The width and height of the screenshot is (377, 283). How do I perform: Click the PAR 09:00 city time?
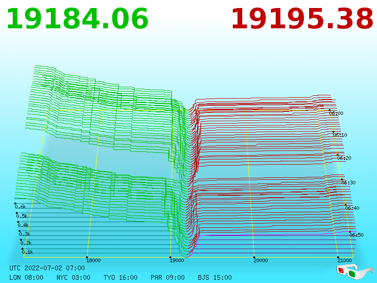168,277
